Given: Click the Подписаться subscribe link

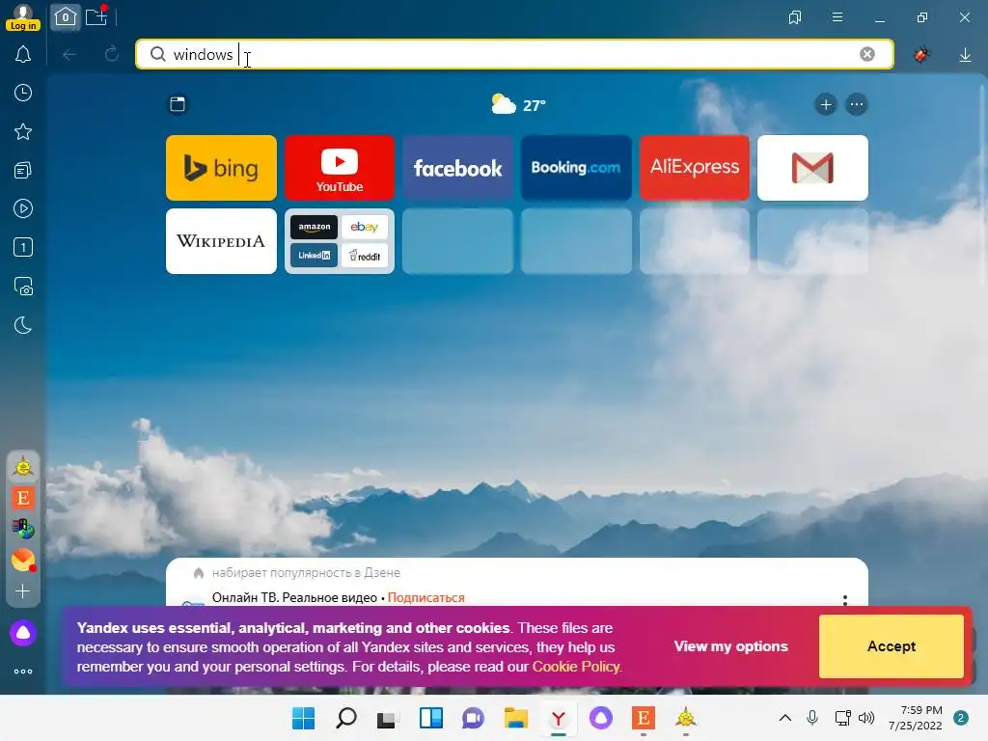Looking at the screenshot, I should pos(425,597).
